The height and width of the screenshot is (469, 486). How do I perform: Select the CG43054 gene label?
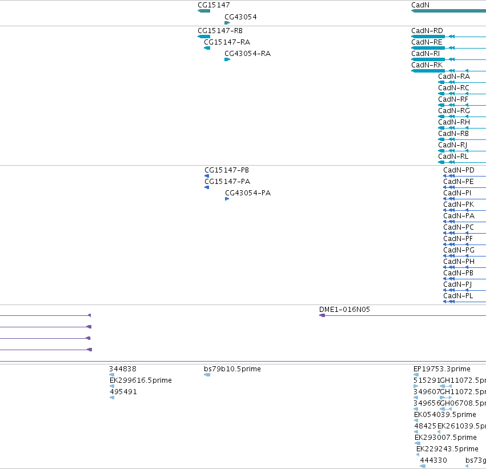[240, 17]
